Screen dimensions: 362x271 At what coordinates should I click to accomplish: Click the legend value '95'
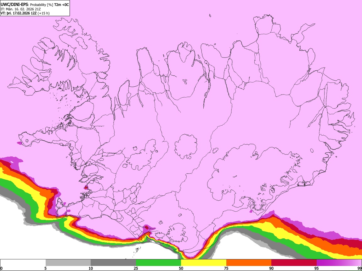tap(317, 268)
